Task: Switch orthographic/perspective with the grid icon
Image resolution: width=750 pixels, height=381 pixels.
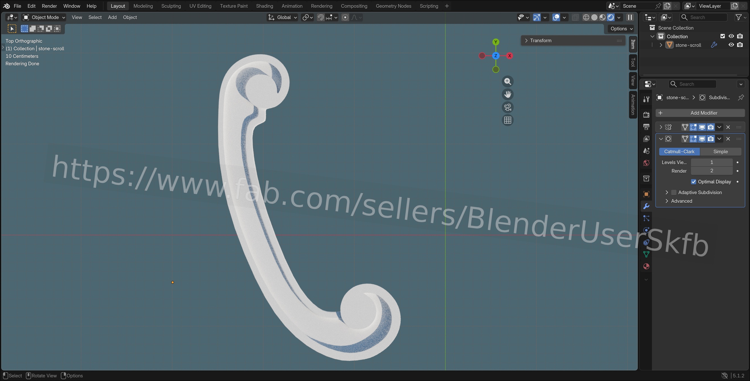Action: [508, 120]
